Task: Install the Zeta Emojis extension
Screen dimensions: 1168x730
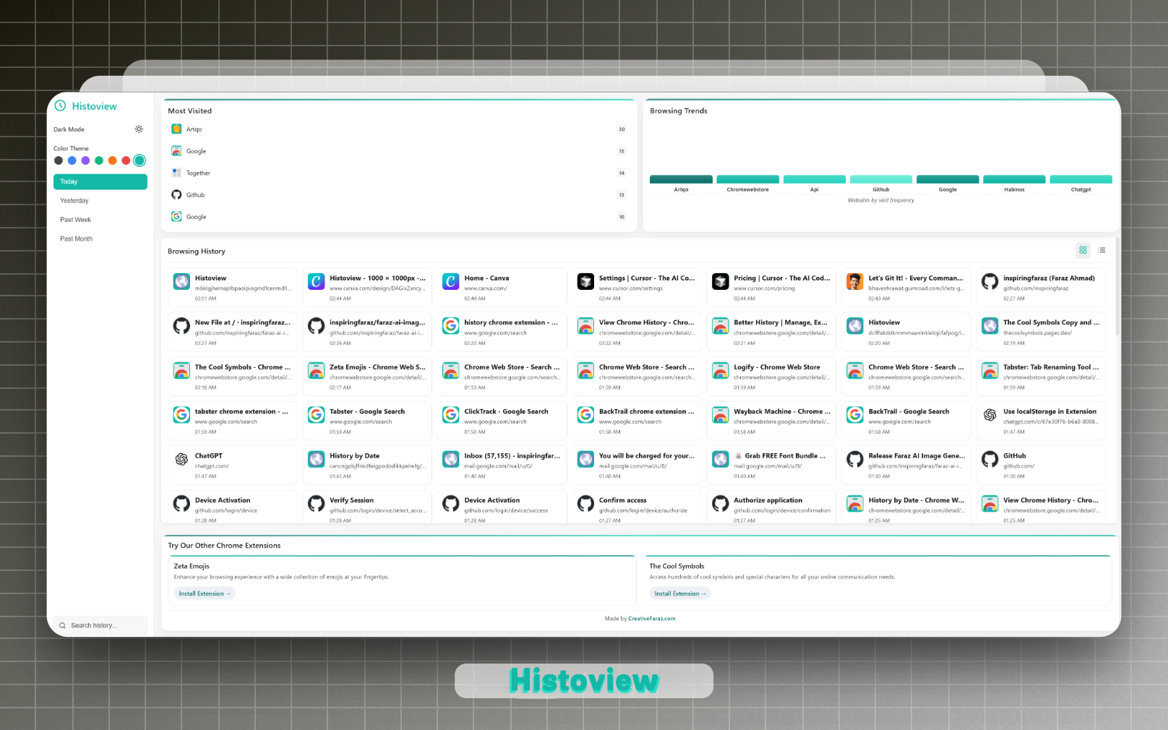Action: (205, 593)
